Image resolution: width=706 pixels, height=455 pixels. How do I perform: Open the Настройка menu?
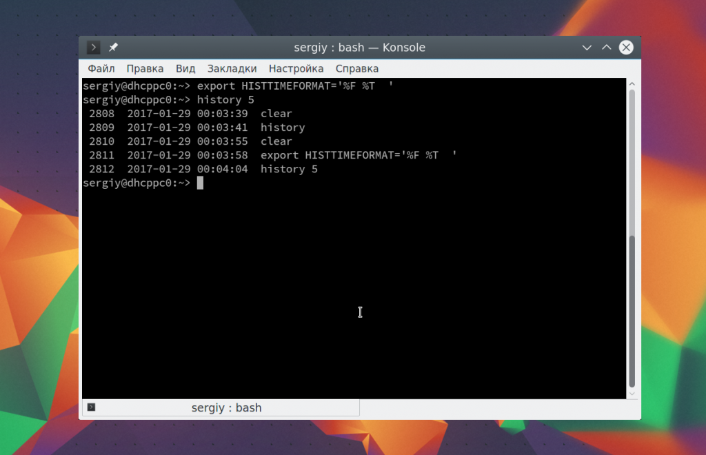click(296, 68)
